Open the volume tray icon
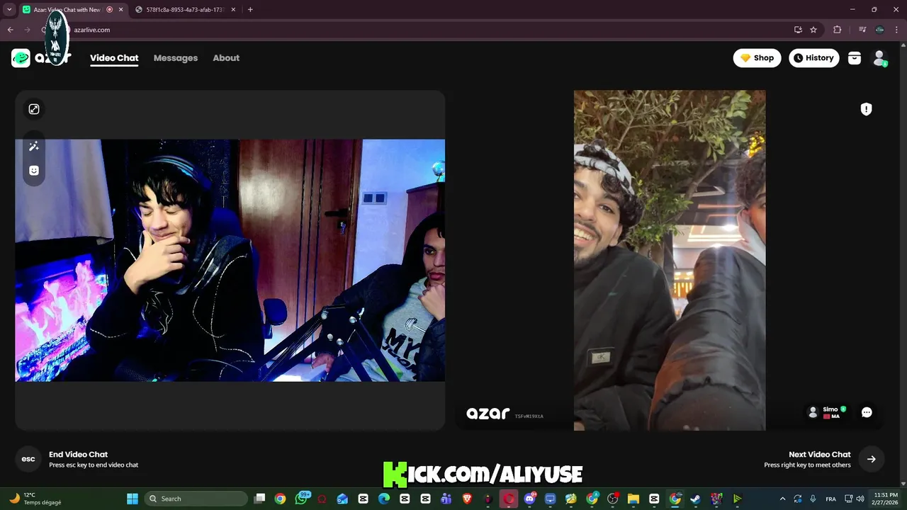Image resolution: width=907 pixels, height=510 pixels. tap(860, 499)
